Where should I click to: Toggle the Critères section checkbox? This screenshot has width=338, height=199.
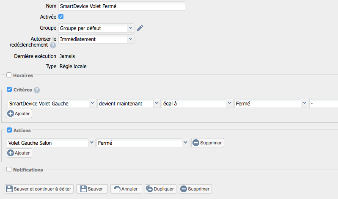pyautogui.click(x=9, y=90)
